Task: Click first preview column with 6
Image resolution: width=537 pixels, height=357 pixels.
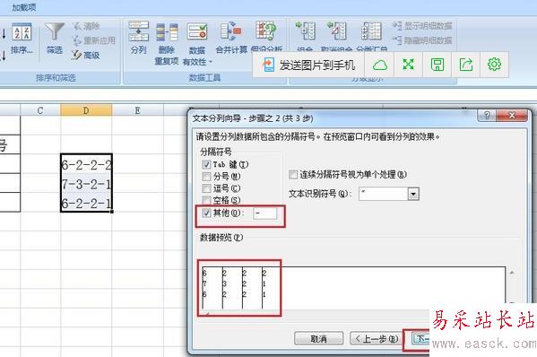Action: pos(212,288)
